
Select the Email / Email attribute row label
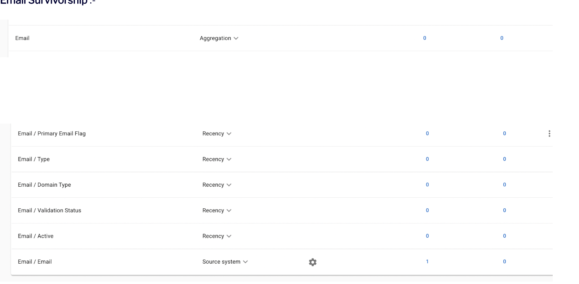[x=35, y=262]
